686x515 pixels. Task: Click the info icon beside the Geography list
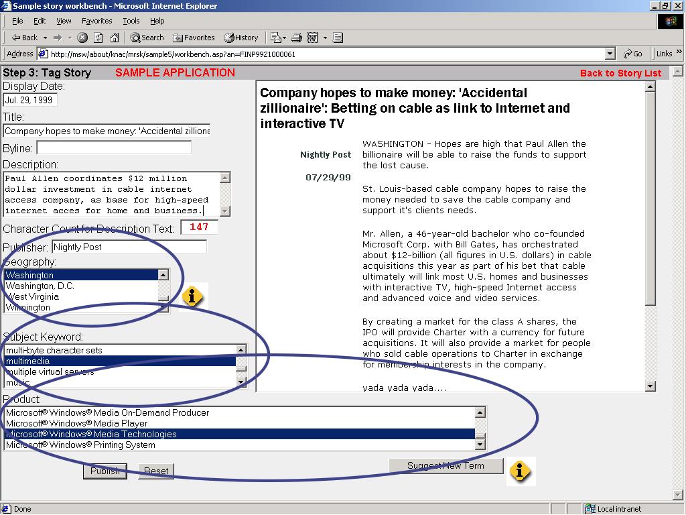click(192, 296)
